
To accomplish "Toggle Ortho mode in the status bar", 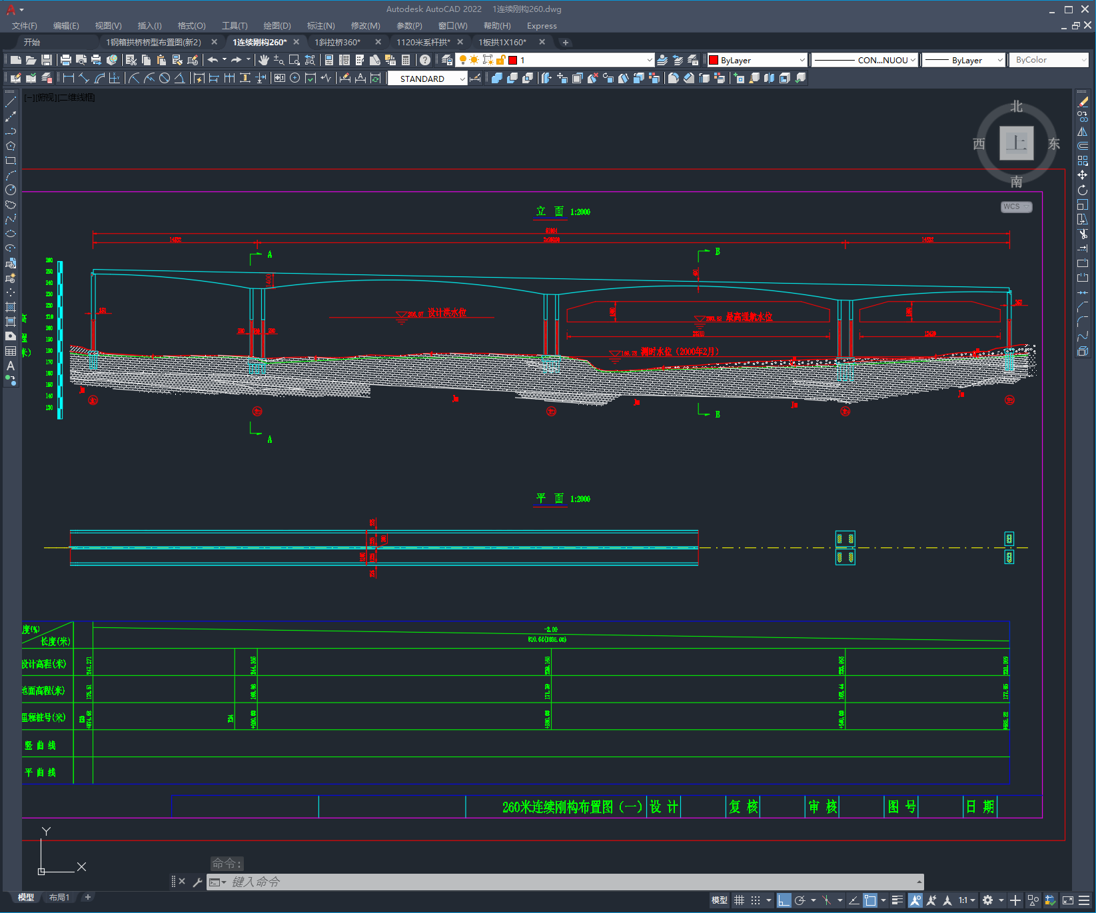I will click(x=784, y=900).
